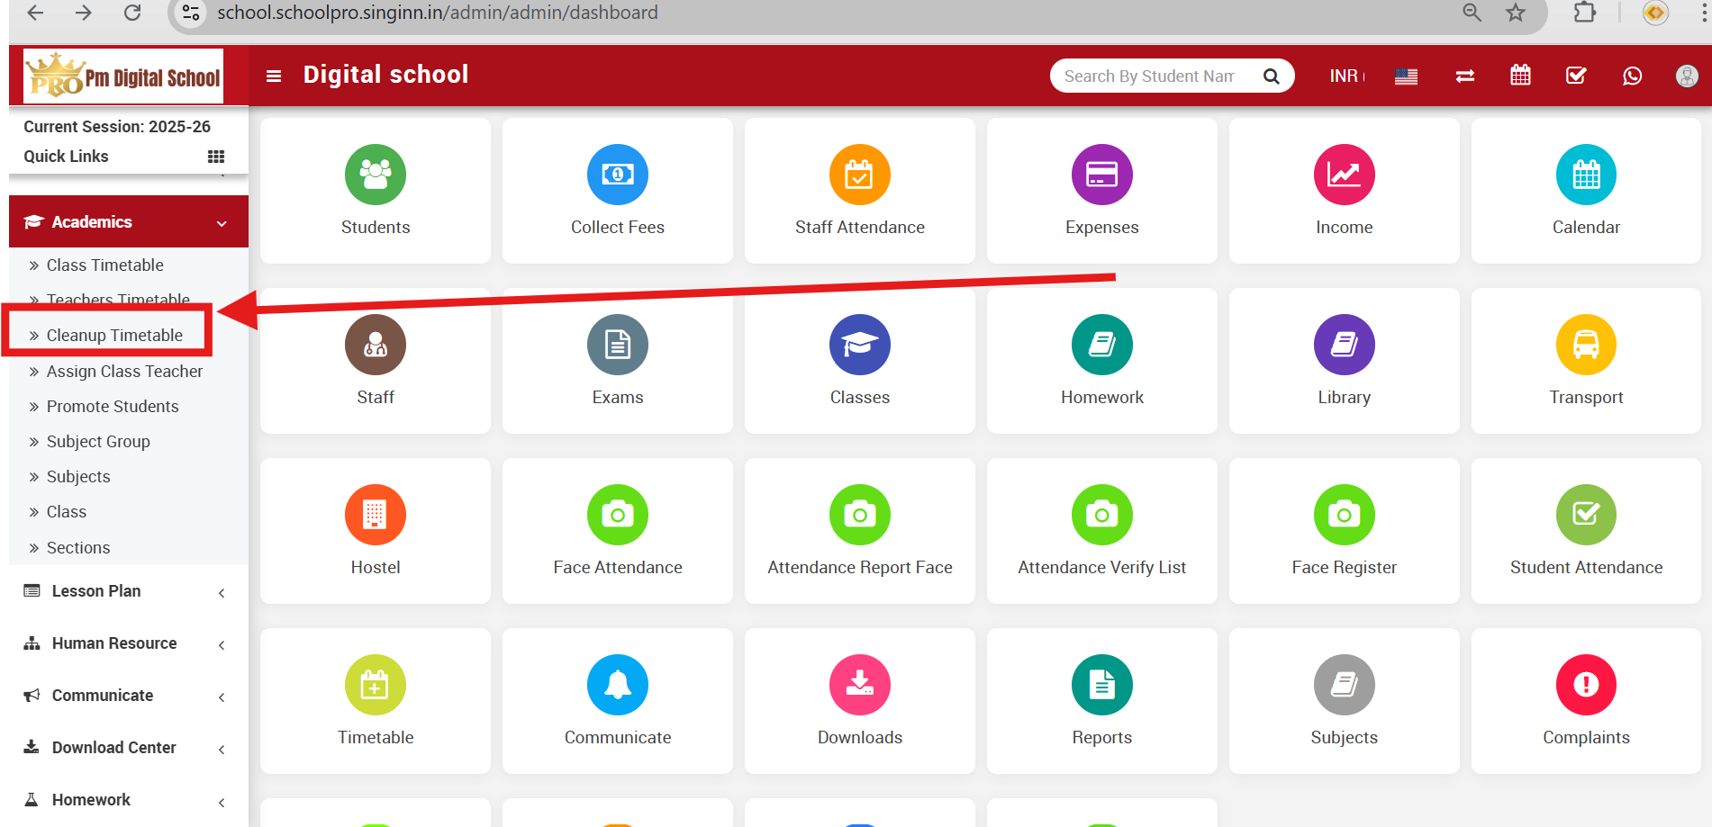Click the sidebar hamburger menu toggle
Image resolution: width=1712 pixels, height=827 pixels.
(x=274, y=76)
